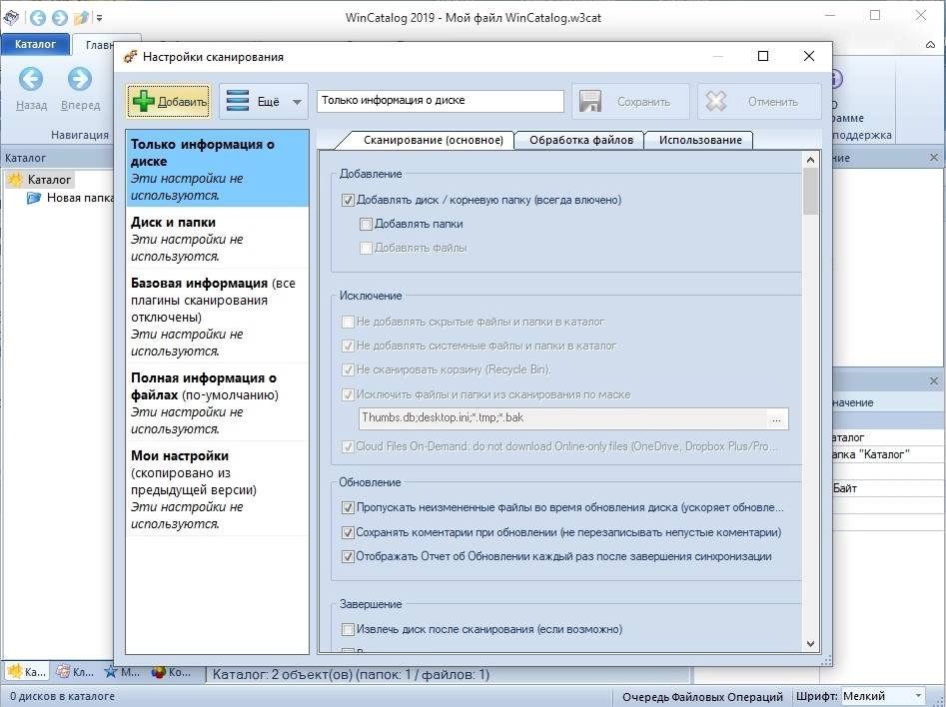Click quick-access back arrow in title bar
This screenshot has width=946, height=707.
(37, 18)
